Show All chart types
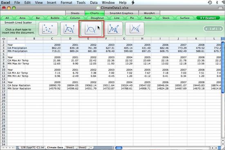Screen dimensions: 225x150 tap(7, 18)
